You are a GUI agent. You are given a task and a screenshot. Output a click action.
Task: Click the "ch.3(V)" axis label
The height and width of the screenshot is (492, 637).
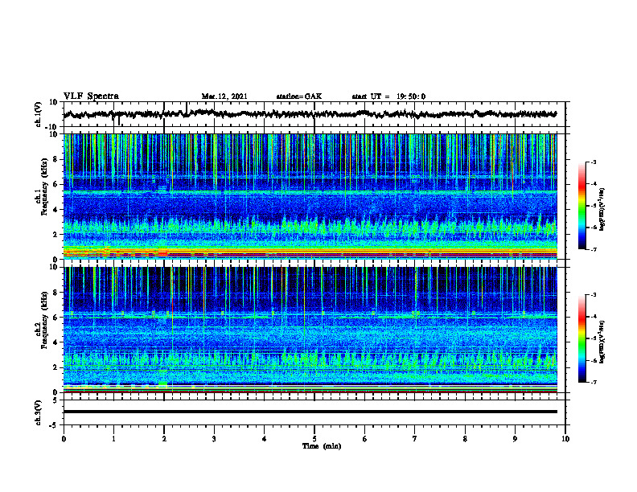point(39,412)
